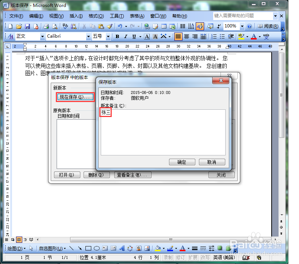This screenshot has width=299, height=264.
Task: Select the rectangle drawing tool
Action: pyautogui.click(x=88, y=248)
